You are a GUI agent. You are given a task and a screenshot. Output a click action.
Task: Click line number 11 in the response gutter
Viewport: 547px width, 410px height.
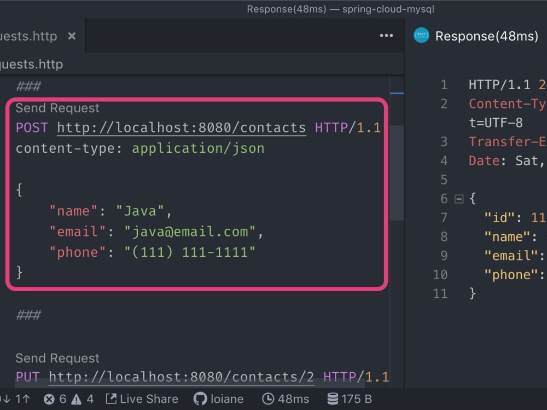click(x=440, y=294)
